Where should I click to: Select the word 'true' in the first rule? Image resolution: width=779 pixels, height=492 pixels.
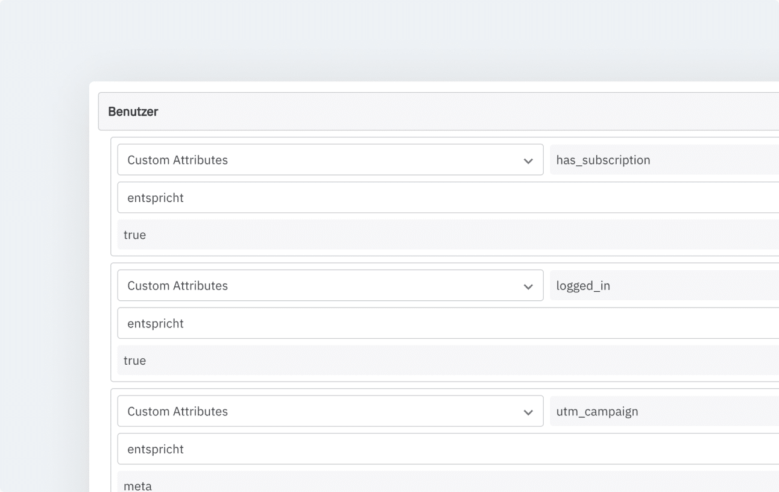pyautogui.click(x=134, y=235)
